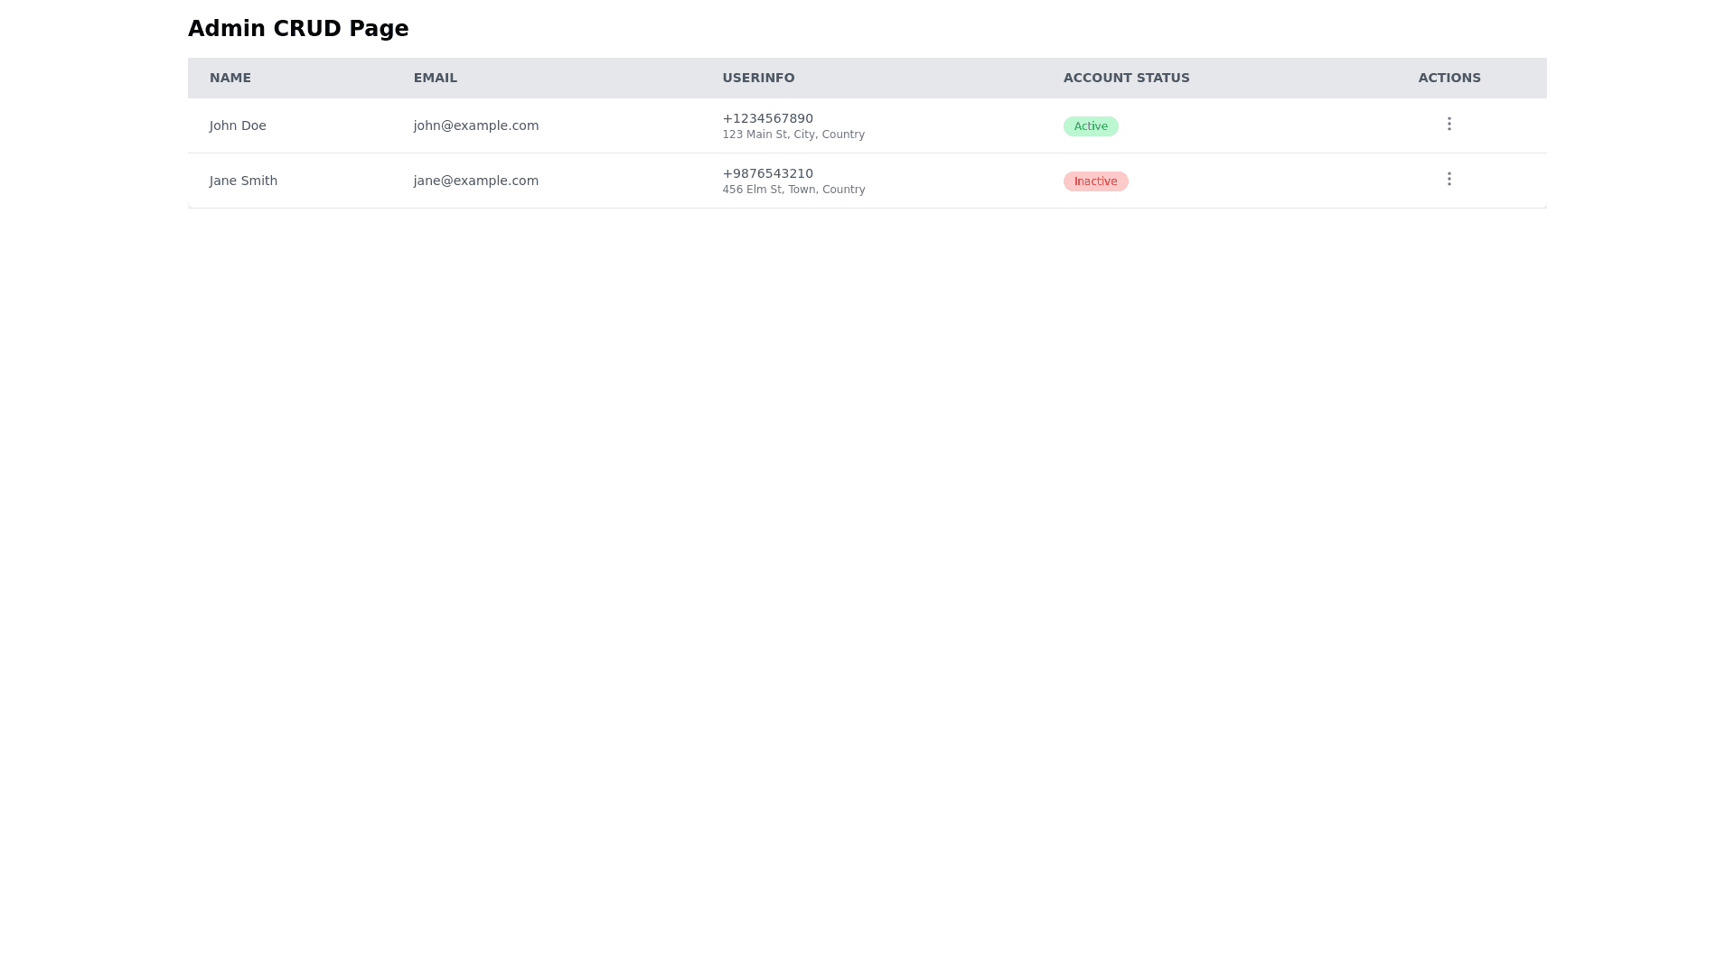Click the Userinfo column header
This screenshot has width=1735, height=975.
758,78
